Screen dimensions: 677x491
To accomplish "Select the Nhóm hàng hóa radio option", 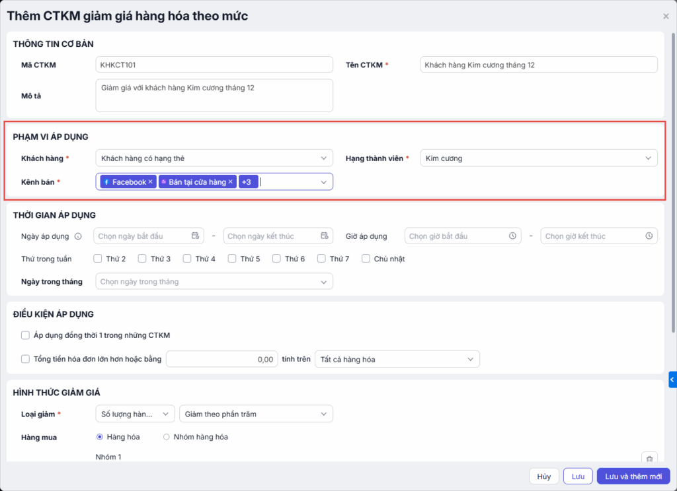I will [167, 437].
